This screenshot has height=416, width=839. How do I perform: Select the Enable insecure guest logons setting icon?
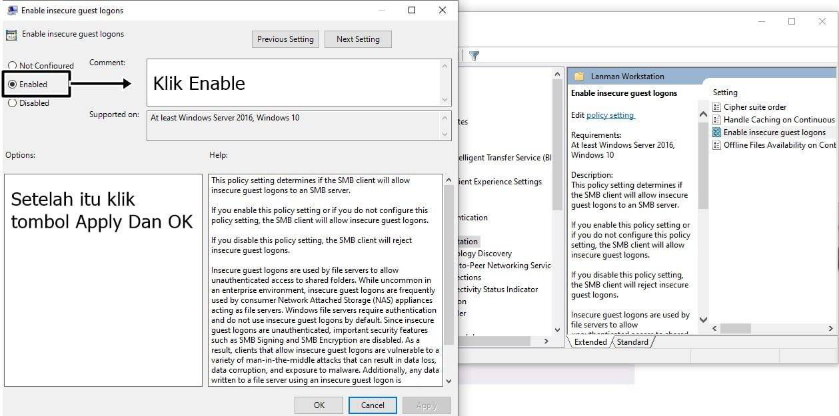point(717,132)
